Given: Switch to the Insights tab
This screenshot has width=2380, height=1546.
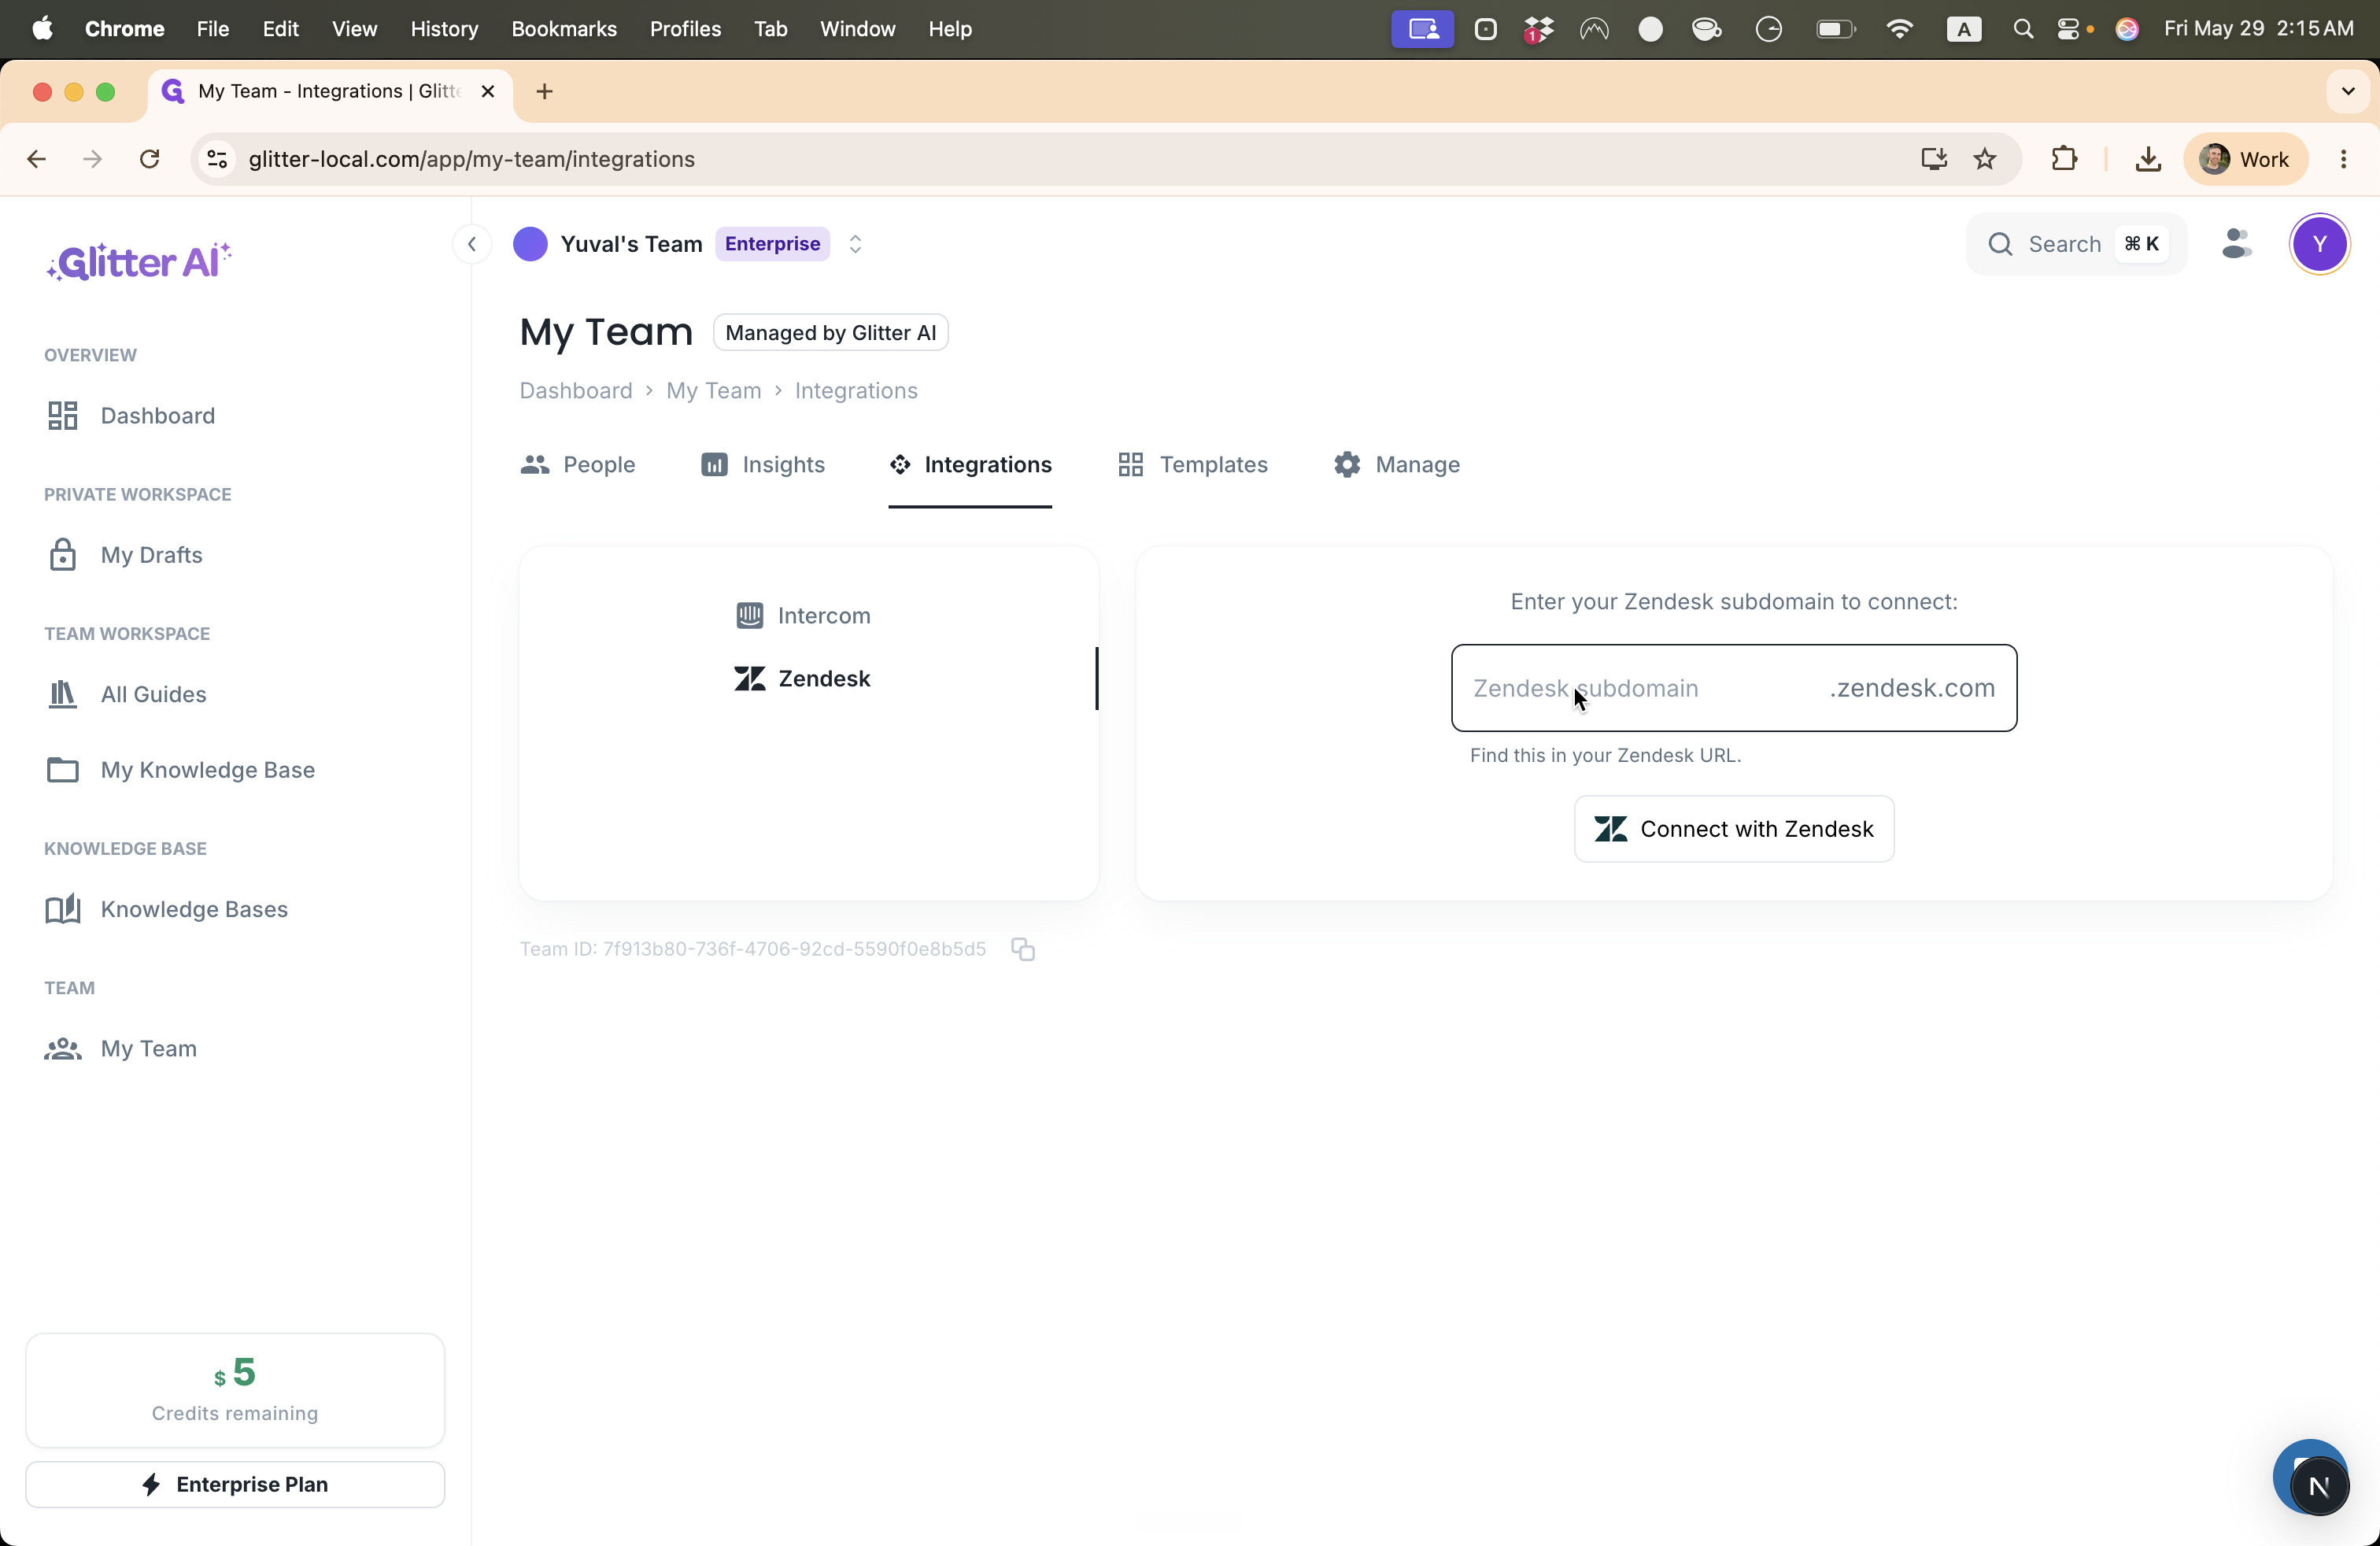Looking at the screenshot, I should click(x=763, y=465).
